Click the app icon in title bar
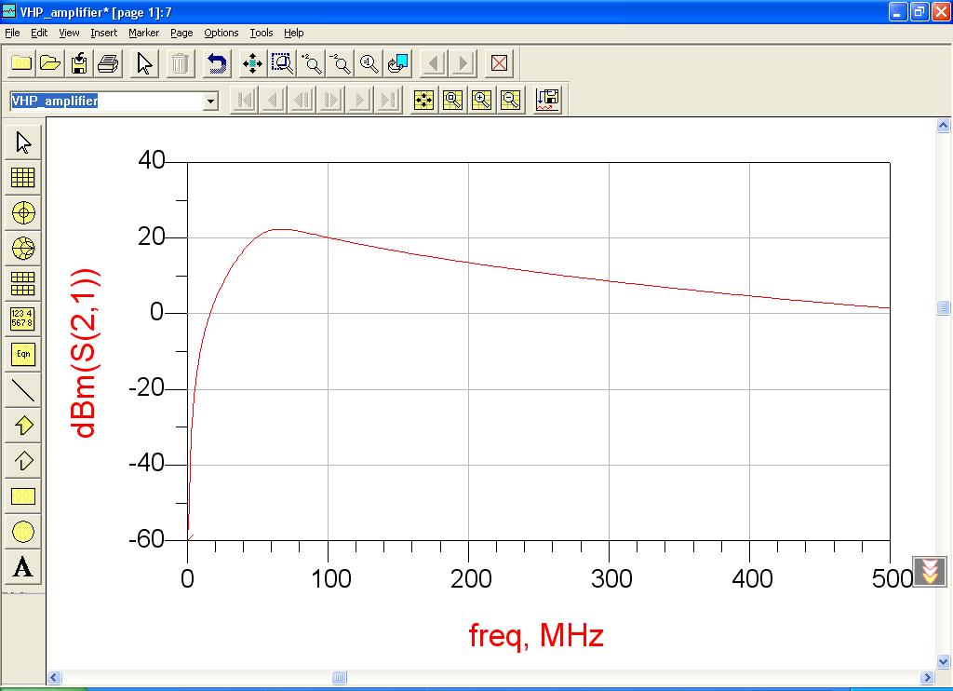953x691 pixels. tap(9, 11)
